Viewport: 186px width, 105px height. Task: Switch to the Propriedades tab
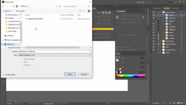[157, 8]
